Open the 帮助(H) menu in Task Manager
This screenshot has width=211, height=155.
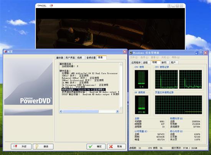(176, 57)
